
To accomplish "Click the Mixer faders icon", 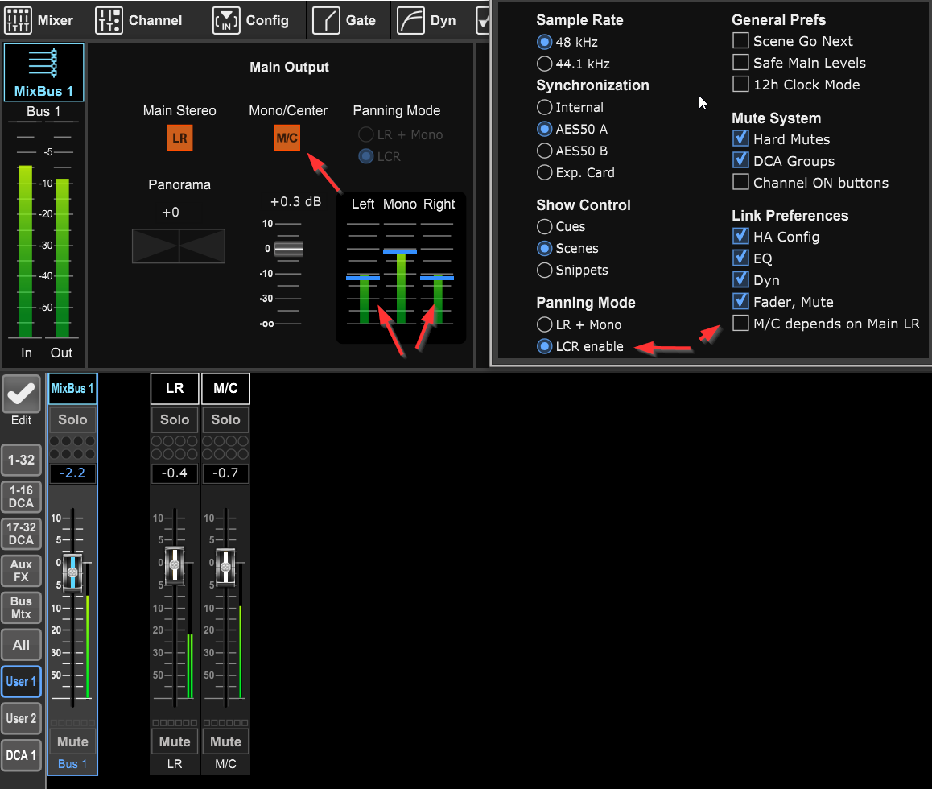I will point(18,20).
